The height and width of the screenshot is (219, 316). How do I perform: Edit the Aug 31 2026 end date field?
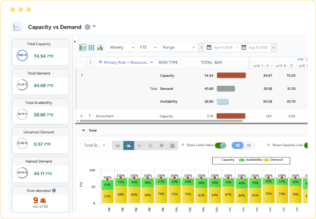pos(258,48)
